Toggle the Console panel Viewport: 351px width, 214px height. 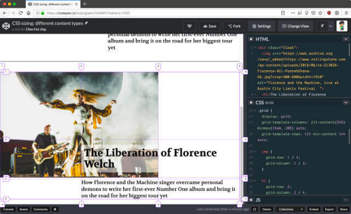(8, 209)
